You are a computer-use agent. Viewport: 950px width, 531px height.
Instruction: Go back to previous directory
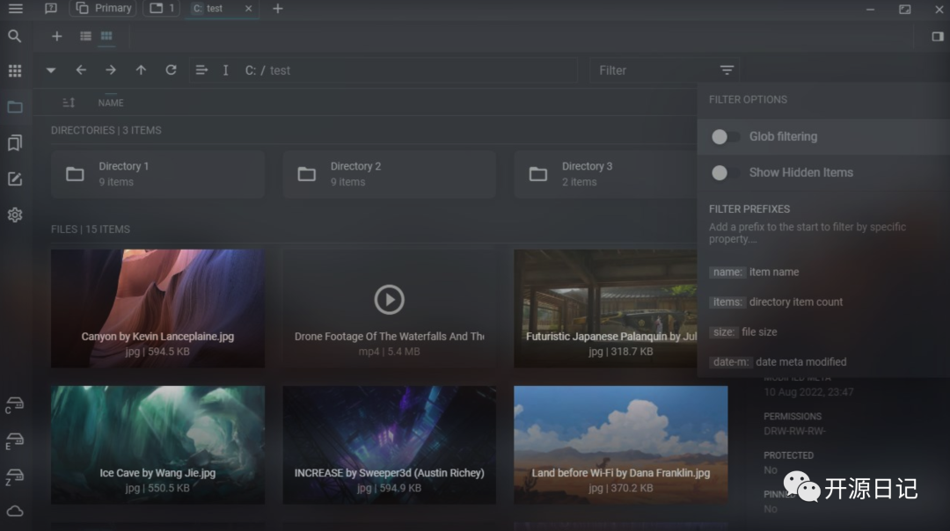tap(81, 70)
